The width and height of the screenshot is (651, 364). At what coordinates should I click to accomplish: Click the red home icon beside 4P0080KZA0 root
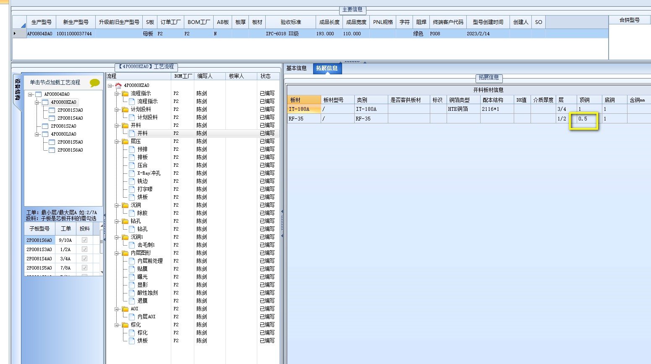[x=118, y=85]
